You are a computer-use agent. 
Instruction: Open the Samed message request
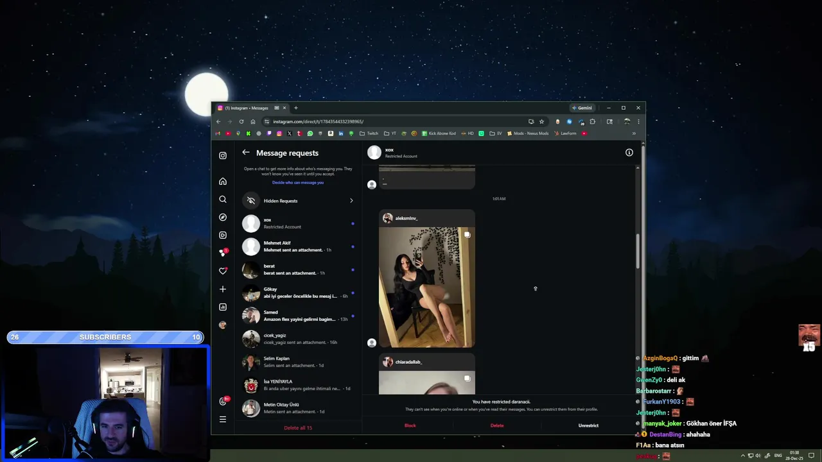(299, 316)
